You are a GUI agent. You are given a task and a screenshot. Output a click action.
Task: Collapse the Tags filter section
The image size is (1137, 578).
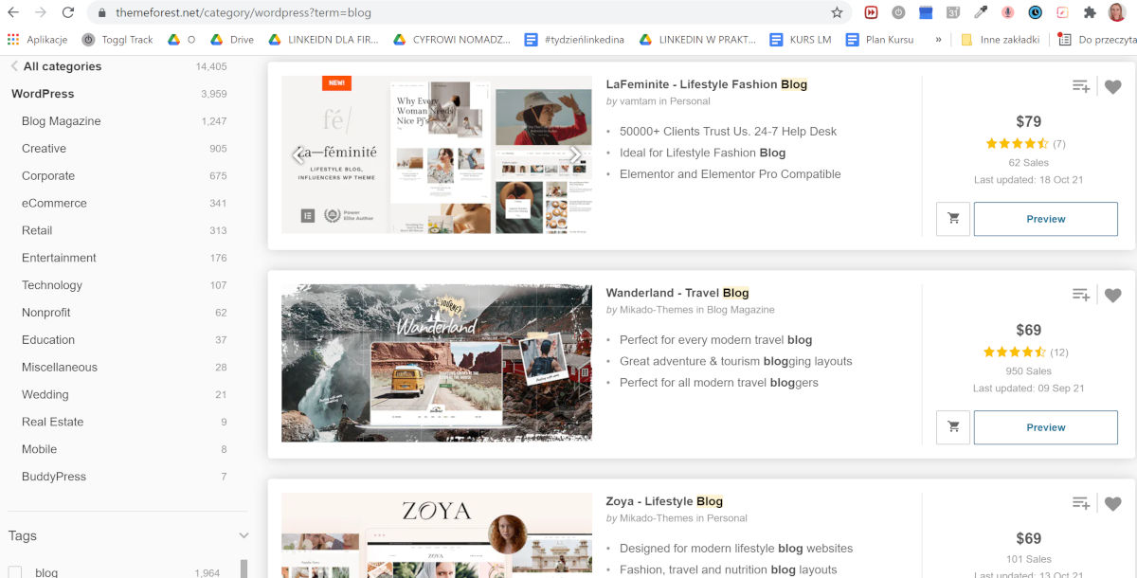244,535
